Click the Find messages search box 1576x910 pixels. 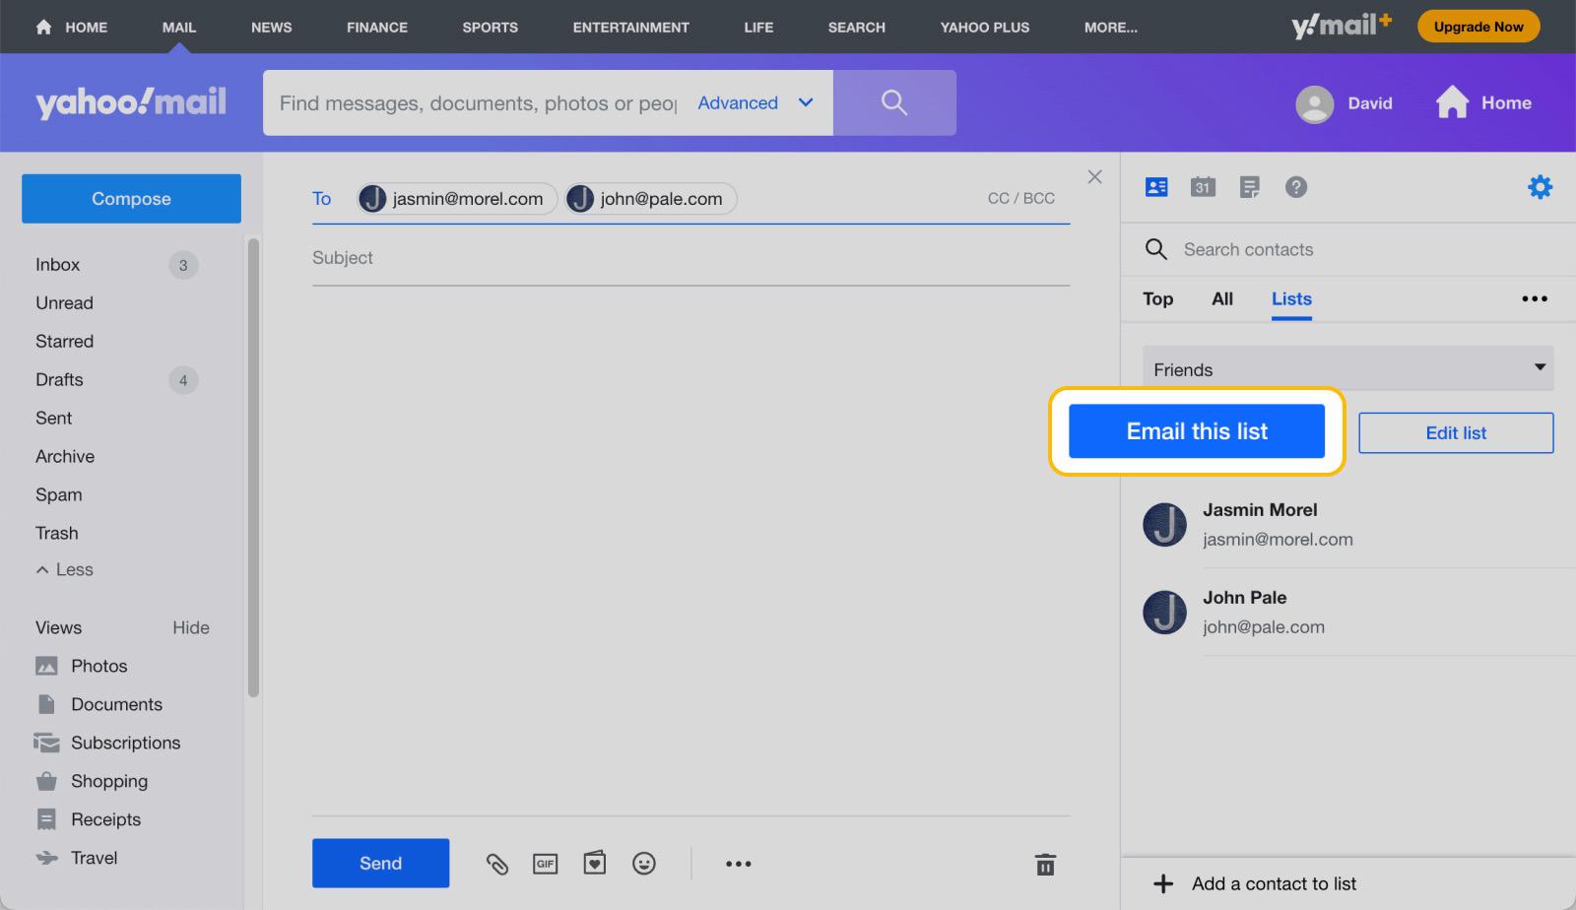[478, 102]
